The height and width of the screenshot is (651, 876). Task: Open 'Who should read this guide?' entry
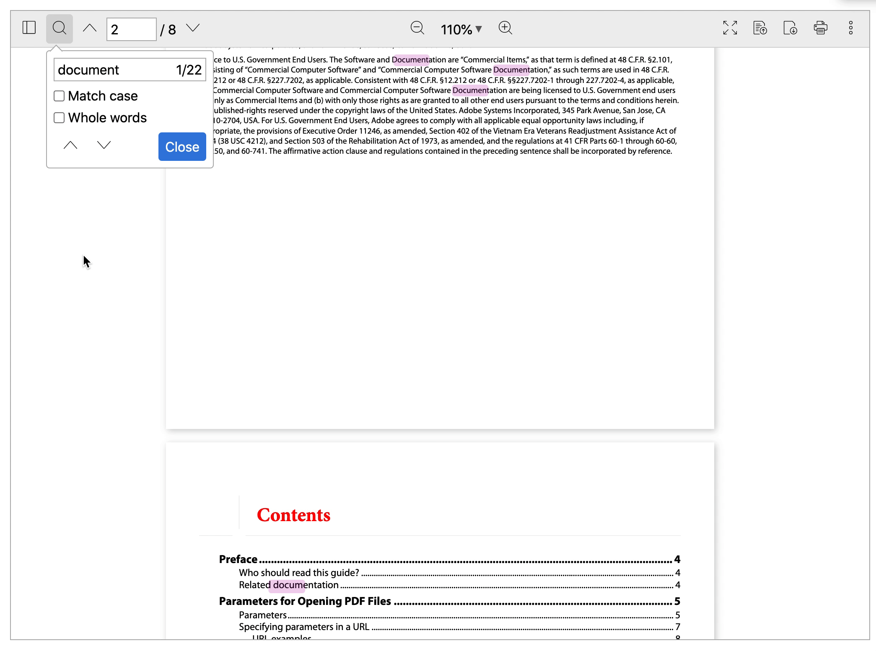[459, 573]
